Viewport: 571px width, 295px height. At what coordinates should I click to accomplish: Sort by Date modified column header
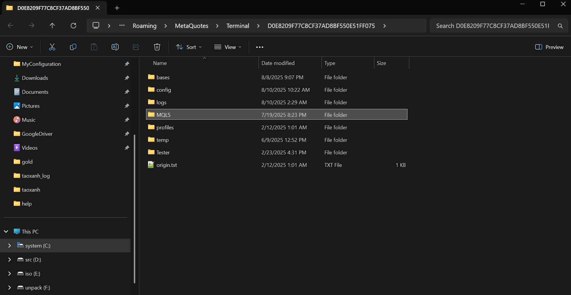[x=278, y=63]
